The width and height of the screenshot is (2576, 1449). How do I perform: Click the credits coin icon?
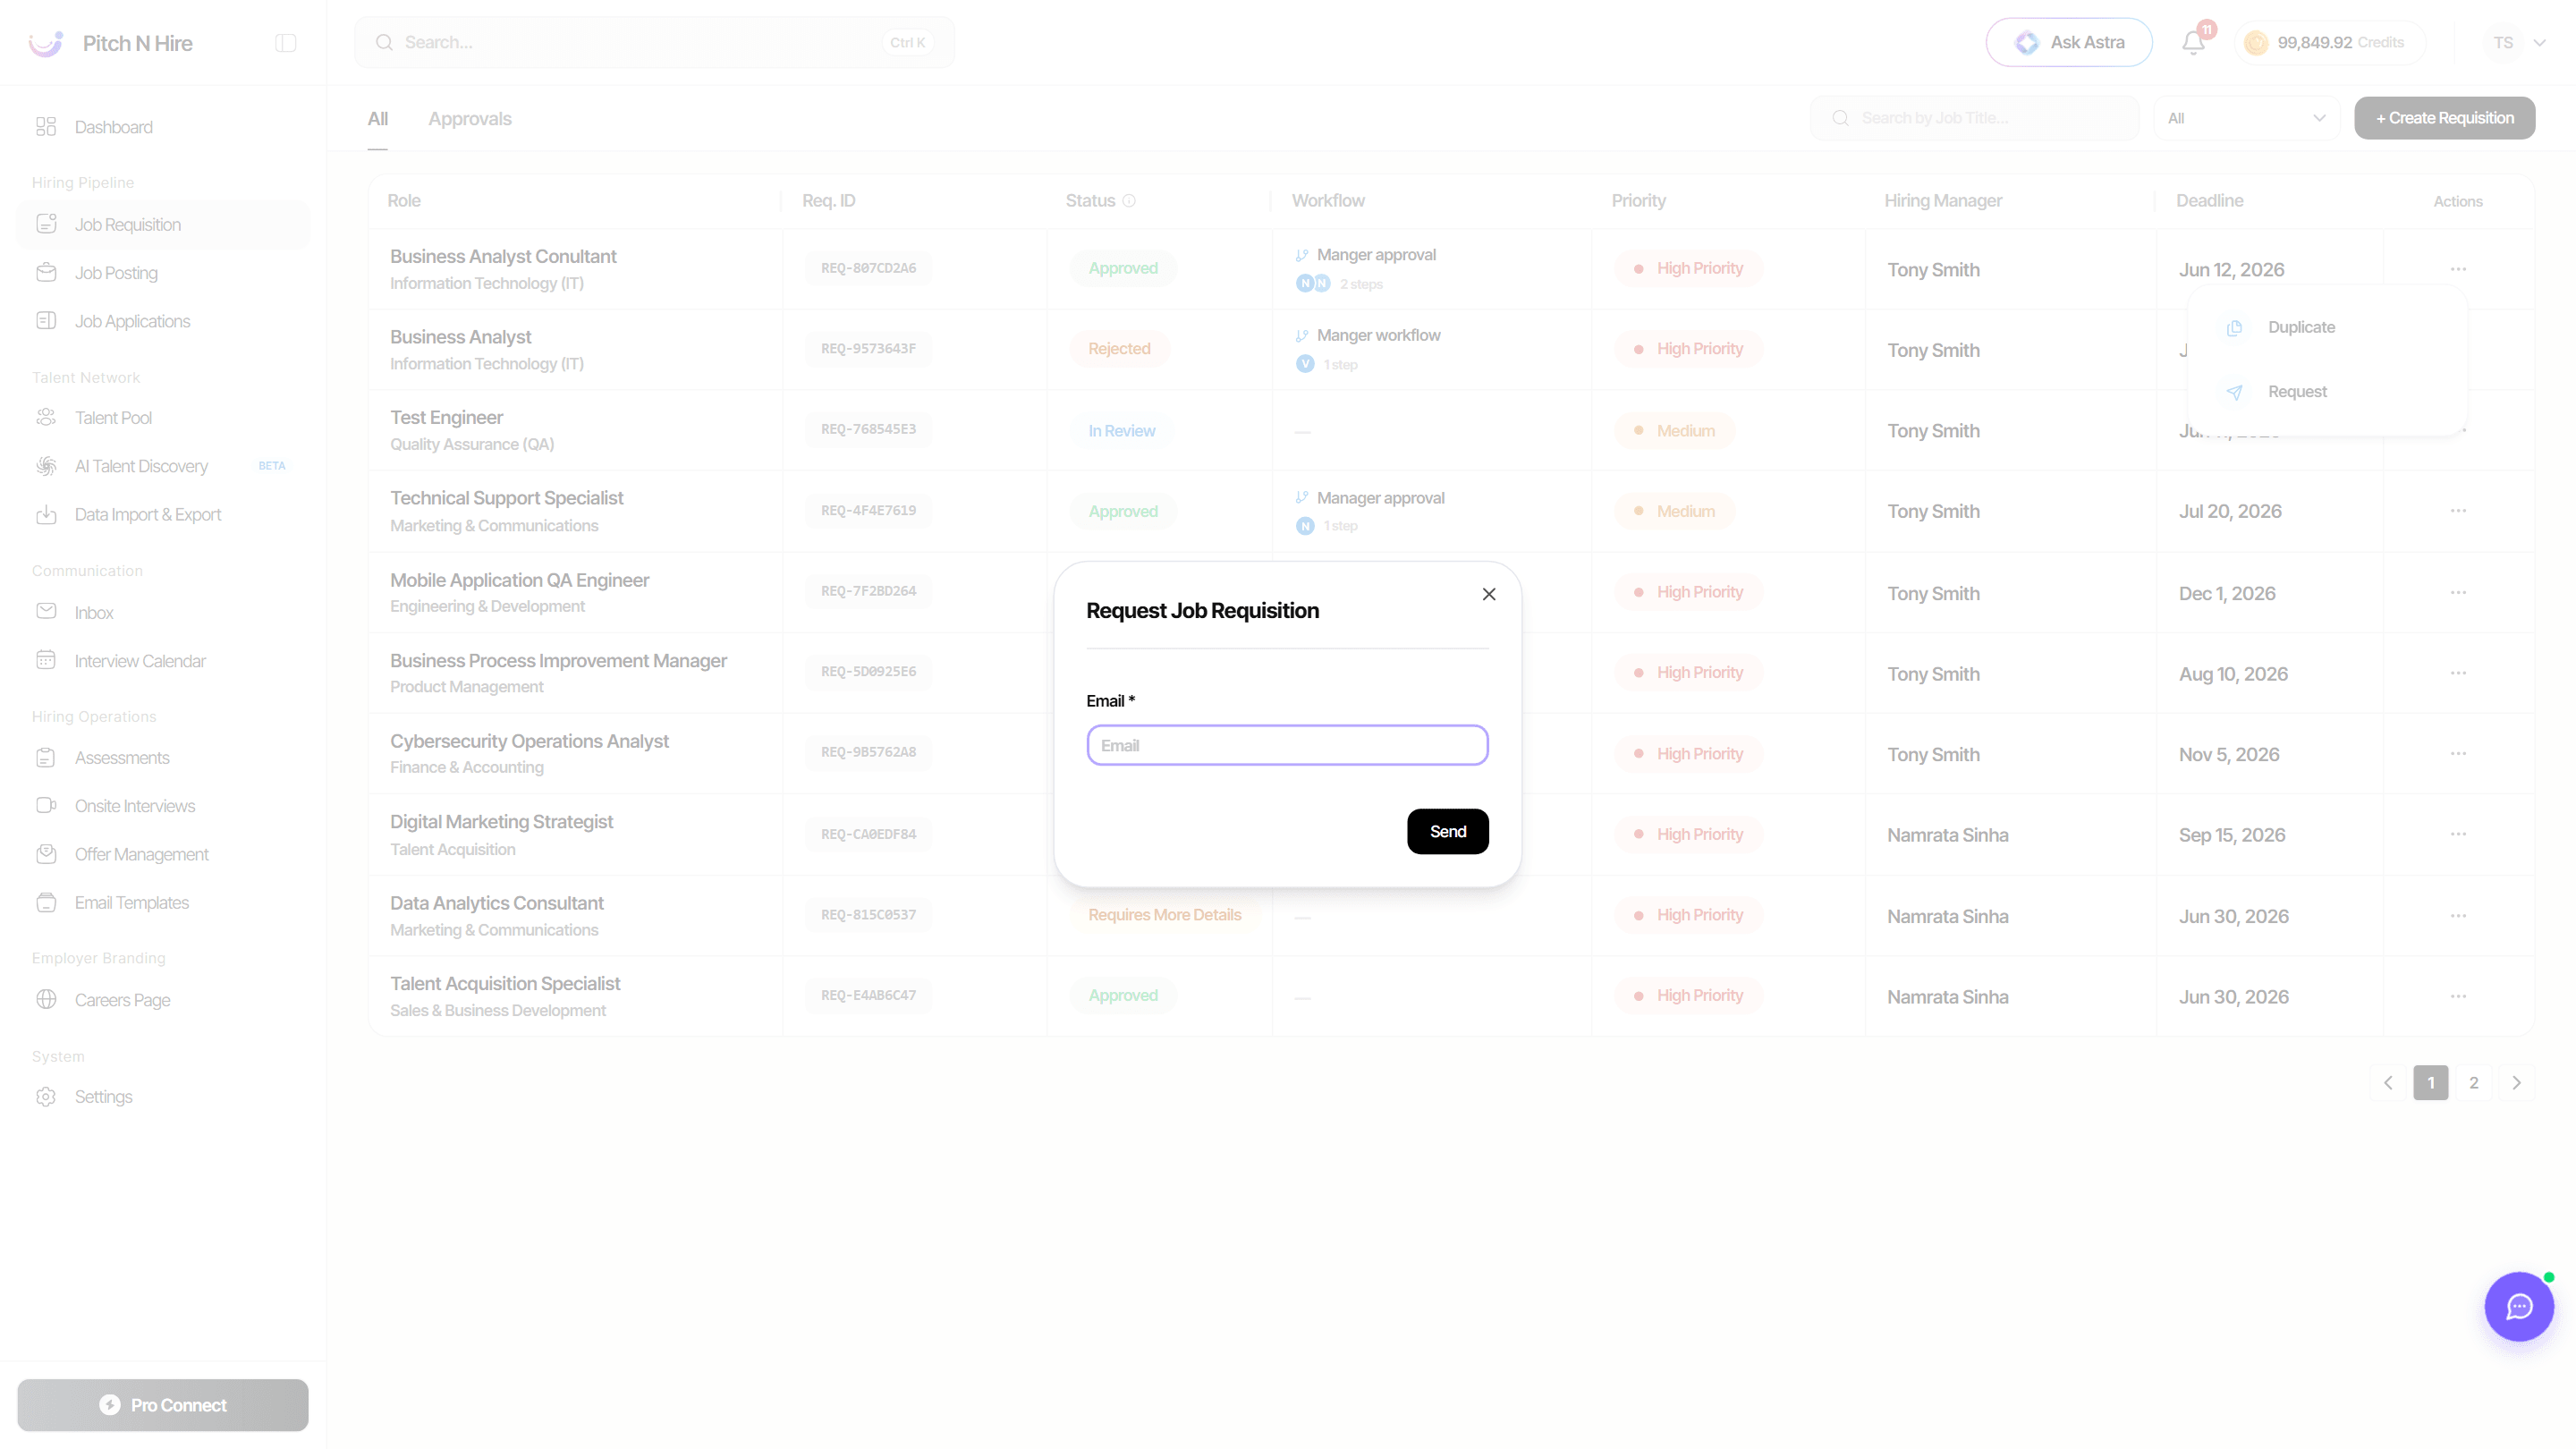tap(2256, 42)
